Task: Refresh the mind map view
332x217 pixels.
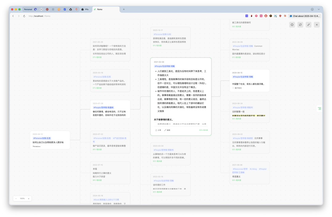Action: [x=300, y=25]
